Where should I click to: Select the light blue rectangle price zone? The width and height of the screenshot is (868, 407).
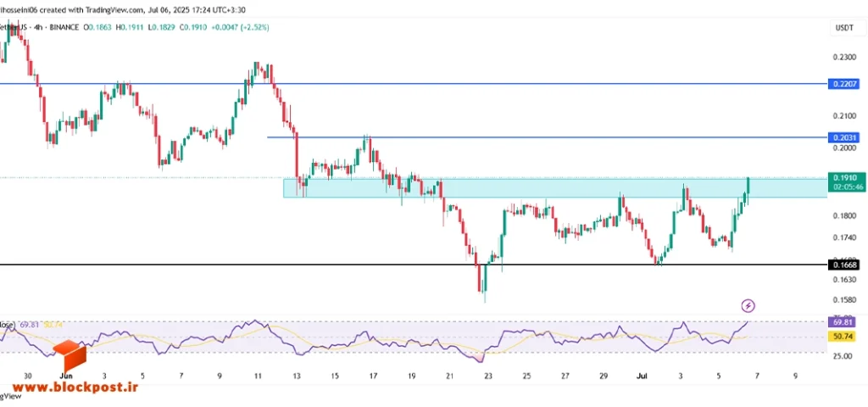tap(556, 187)
